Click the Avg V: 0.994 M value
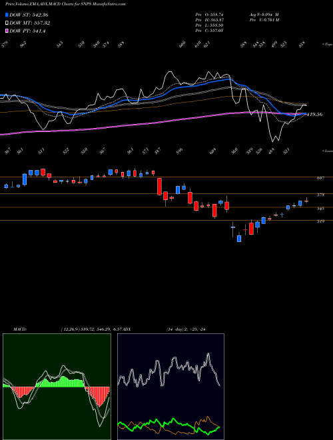 (x=264, y=14)
